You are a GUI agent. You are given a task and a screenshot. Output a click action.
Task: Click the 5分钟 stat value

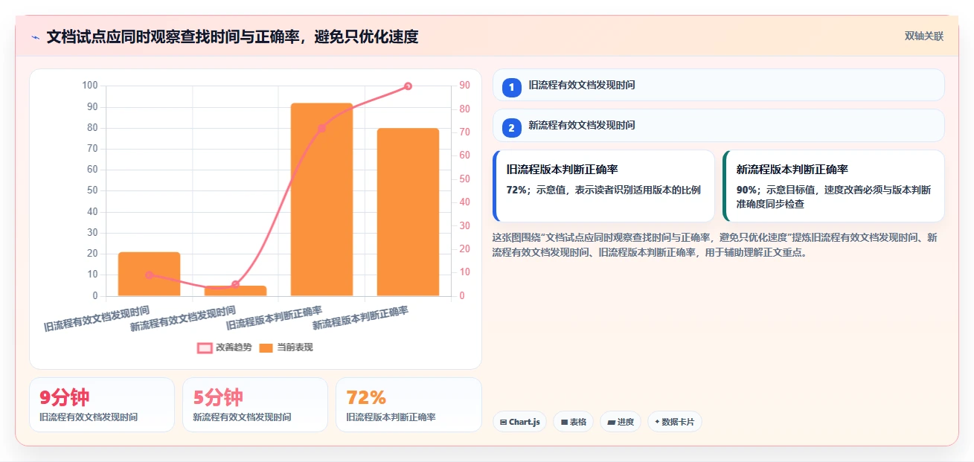tap(218, 397)
